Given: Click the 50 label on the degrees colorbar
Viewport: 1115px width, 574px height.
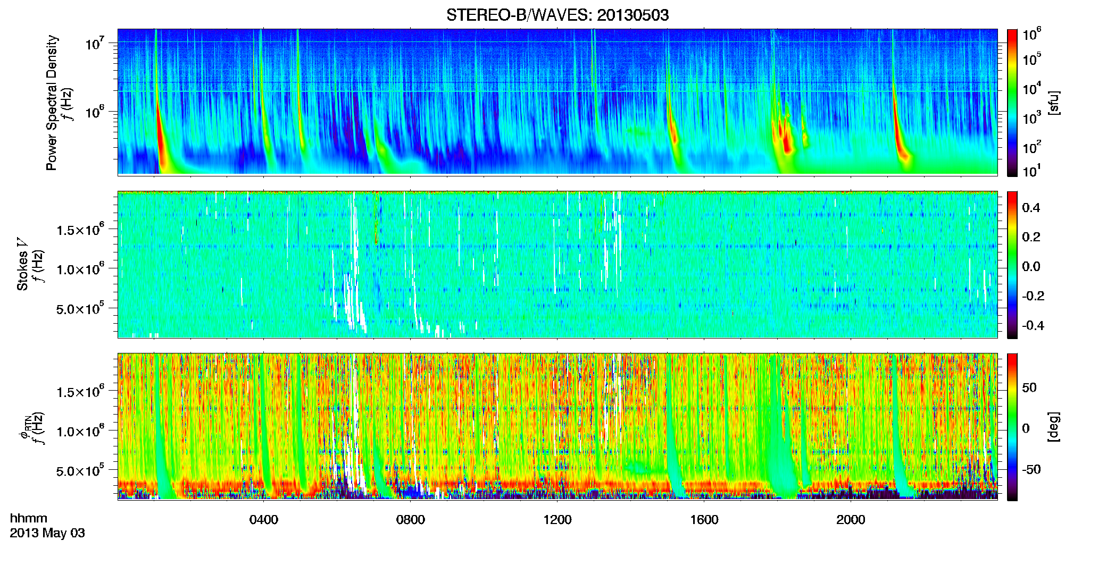Looking at the screenshot, I should 1029,387.
